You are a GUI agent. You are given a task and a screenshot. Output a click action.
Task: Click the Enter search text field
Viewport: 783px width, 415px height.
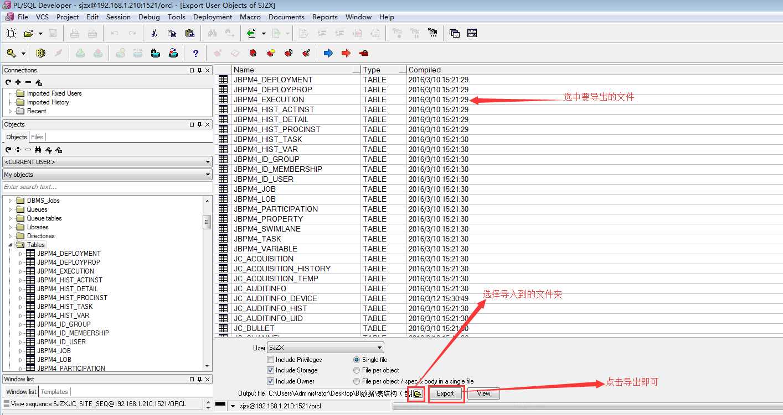107,187
